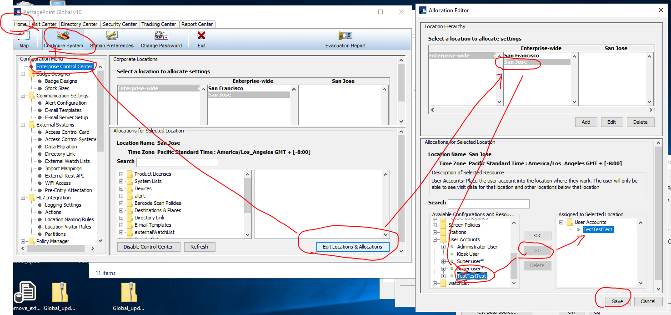The image size is (671, 315).
Task: Open Alert Configuration in the tree
Action: pyautogui.click(x=65, y=103)
